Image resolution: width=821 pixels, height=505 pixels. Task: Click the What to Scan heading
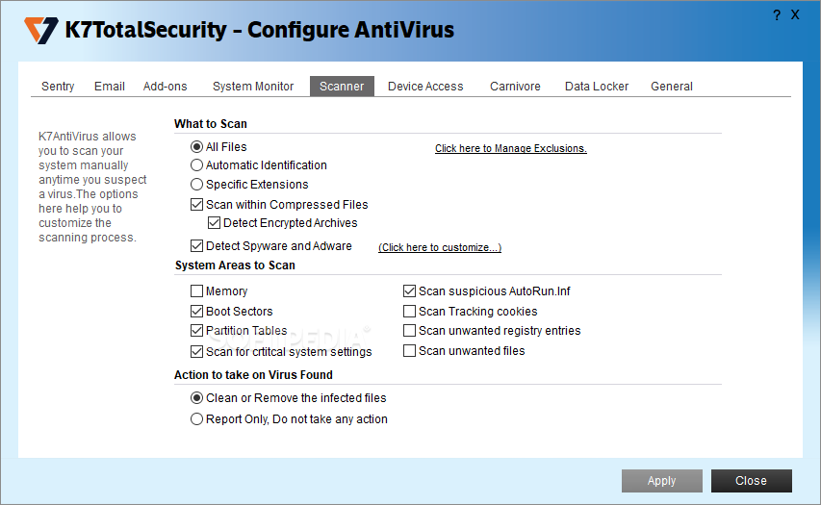[x=211, y=124]
